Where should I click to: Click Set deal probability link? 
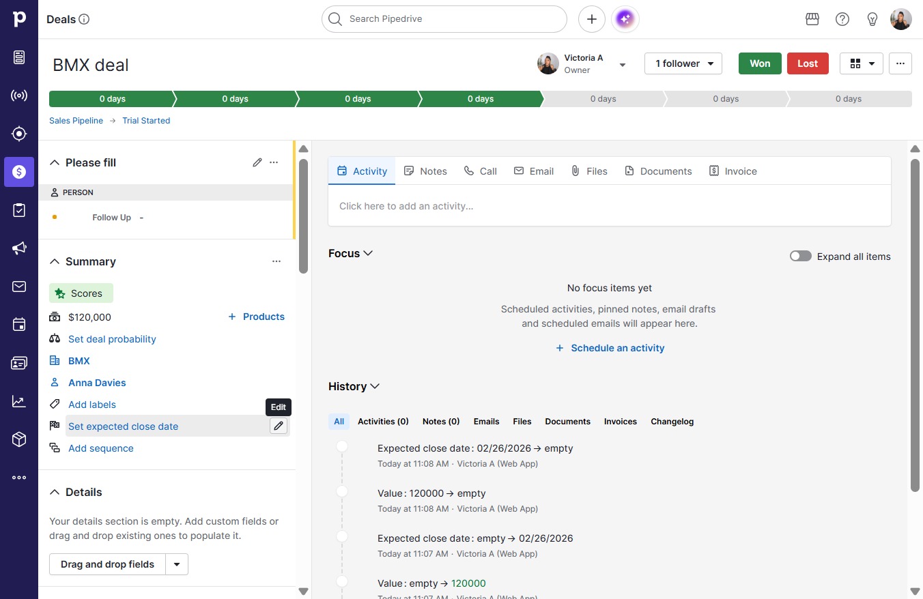click(112, 339)
